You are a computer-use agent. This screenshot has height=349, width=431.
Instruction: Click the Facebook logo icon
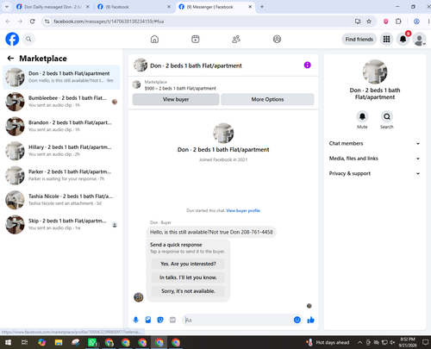point(12,39)
